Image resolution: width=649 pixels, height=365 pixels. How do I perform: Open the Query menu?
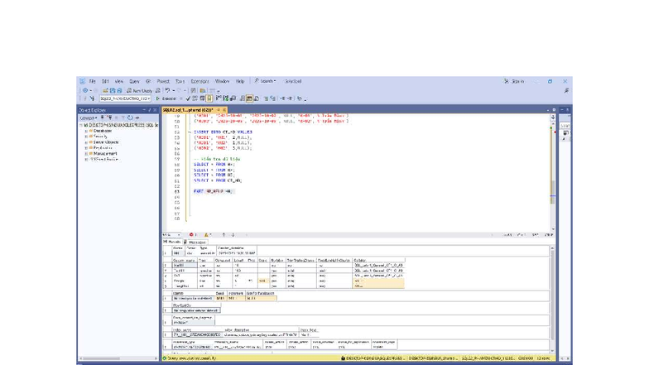click(x=134, y=81)
